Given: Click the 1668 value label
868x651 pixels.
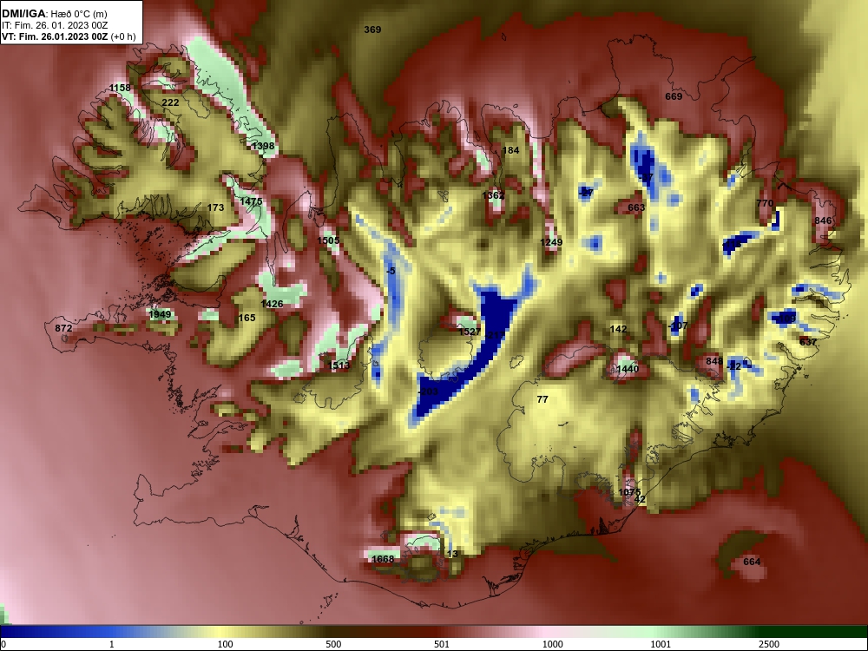Looking at the screenshot, I should point(383,558).
